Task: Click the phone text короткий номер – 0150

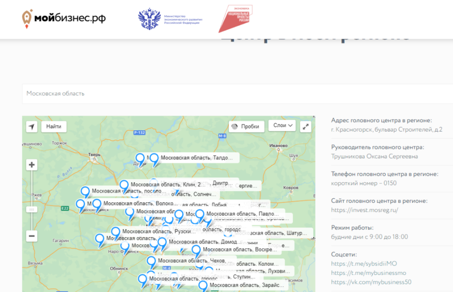Action: [x=364, y=183]
